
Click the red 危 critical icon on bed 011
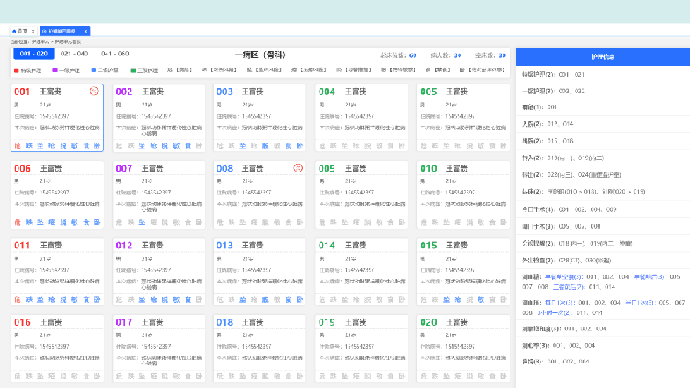[x=18, y=299]
